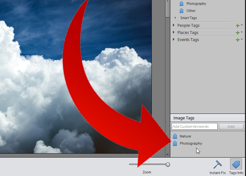The image size is (246, 176).
Task: Add a new Events Tag with the green plus
Action: tap(238, 40)
